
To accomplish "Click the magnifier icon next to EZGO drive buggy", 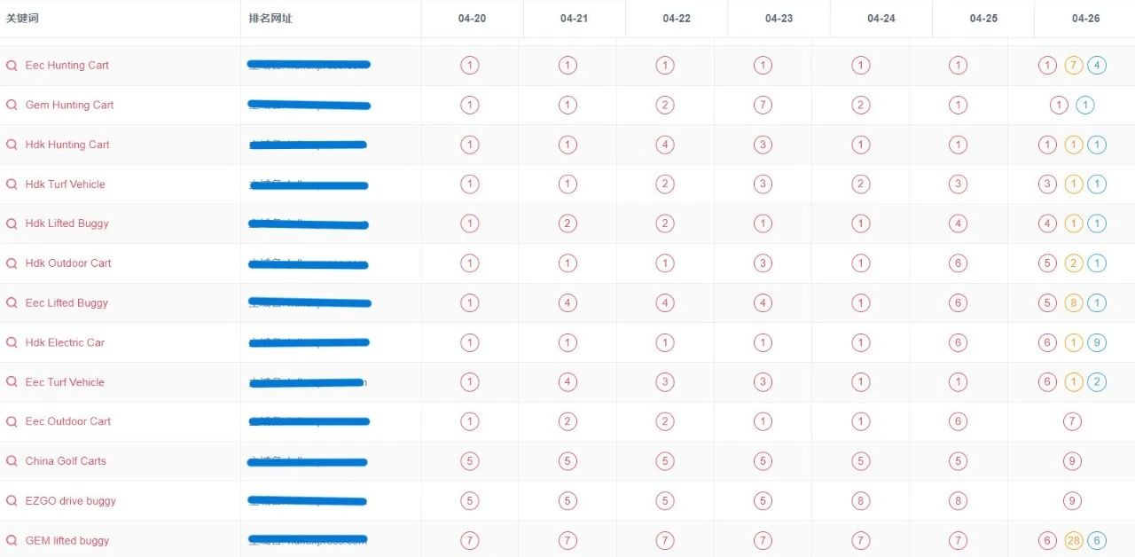I will click(x=12, y=501).
